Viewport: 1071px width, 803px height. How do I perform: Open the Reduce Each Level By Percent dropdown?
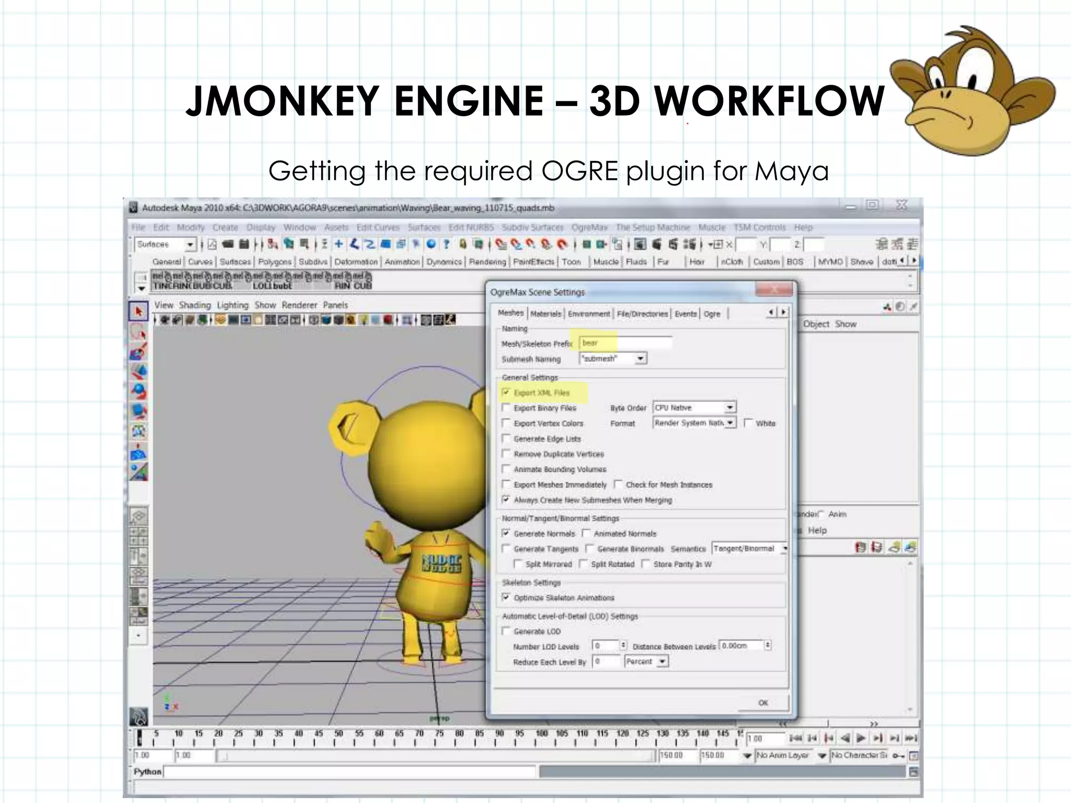(x=646, y=661)
